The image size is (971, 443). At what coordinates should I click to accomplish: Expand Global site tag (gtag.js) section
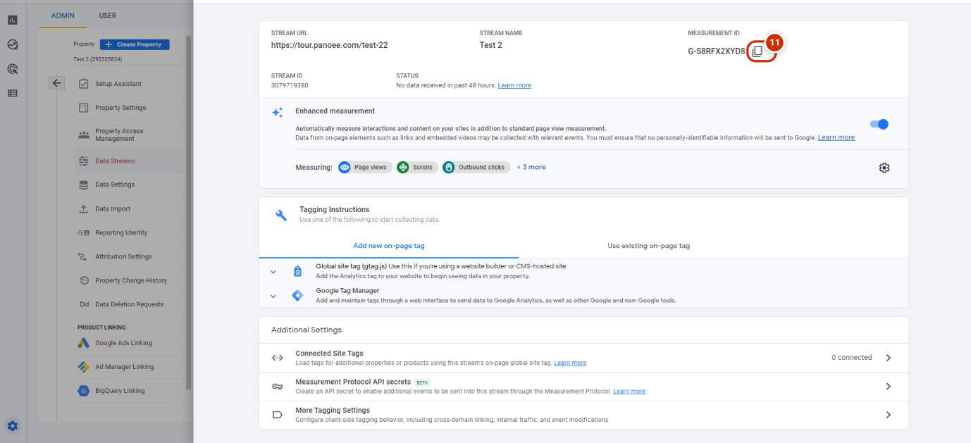[273, 272]
